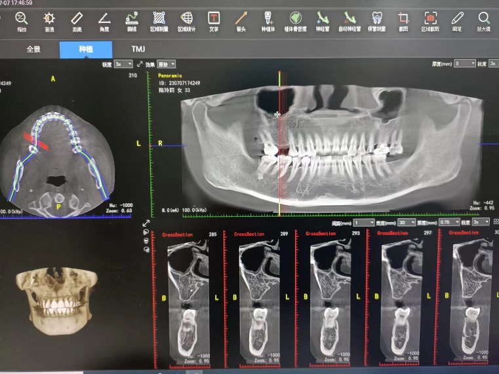Select the 画笔 pen drawing tool

pos(457,22)
